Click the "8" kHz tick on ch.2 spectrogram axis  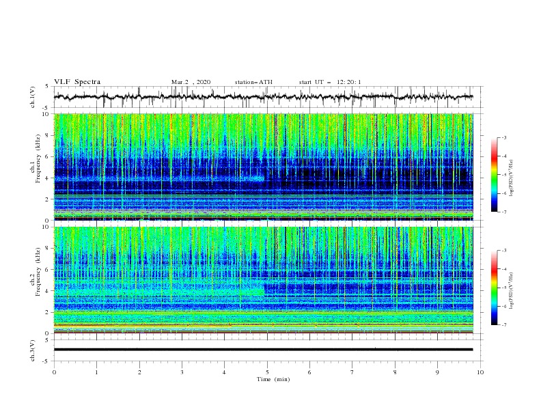coord(48,249)
